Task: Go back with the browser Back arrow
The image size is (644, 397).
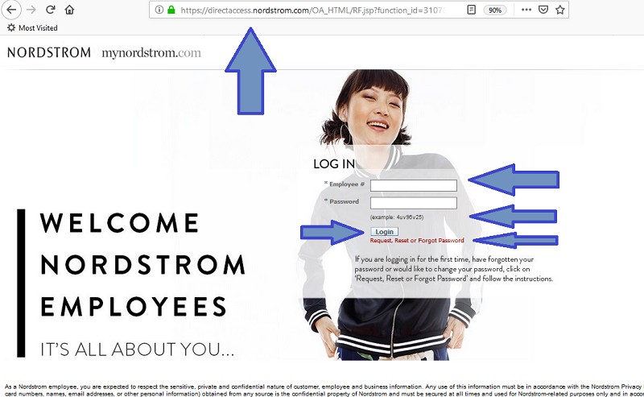Action: point(11,10)
